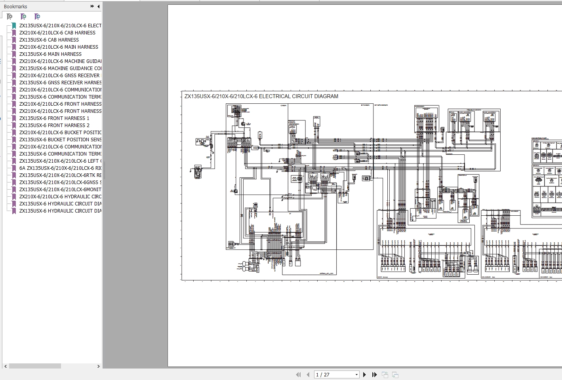Open the first ZX135USX-6 COMMUNICATION TERMINAL bookmark
This screenshot has width=562, height=380.
60,97
